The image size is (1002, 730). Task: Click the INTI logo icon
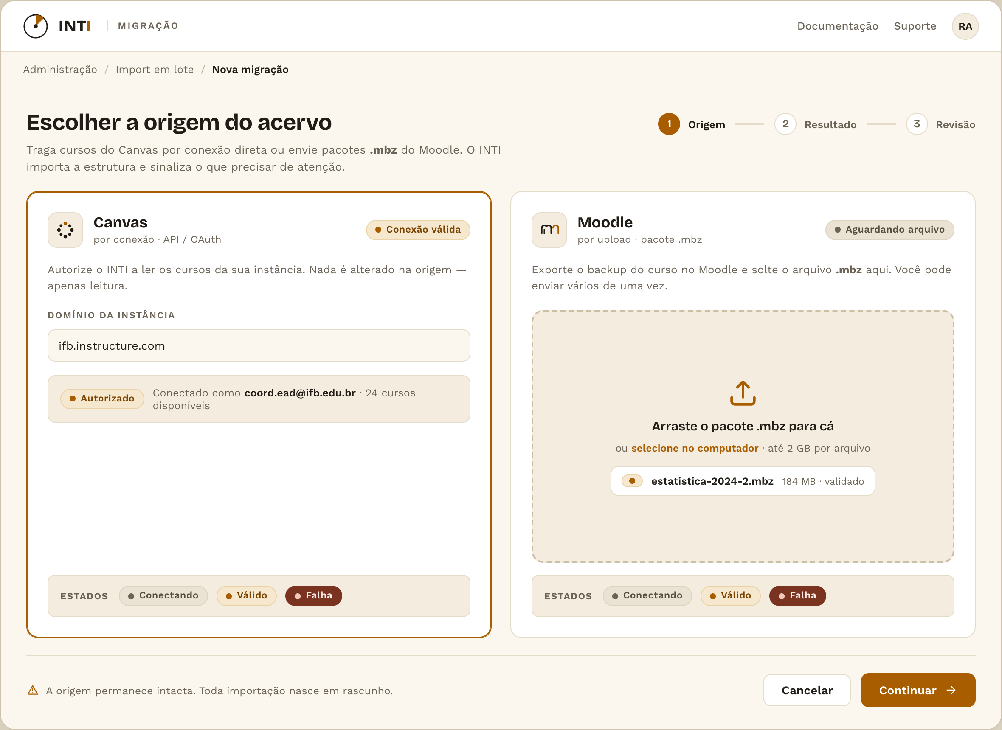click(35, 26)
